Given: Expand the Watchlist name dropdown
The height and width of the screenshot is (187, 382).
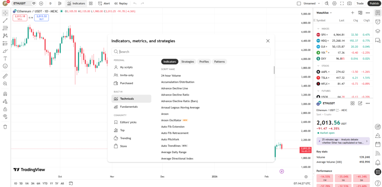Looking at the screenshot, I should click(323, 13).
